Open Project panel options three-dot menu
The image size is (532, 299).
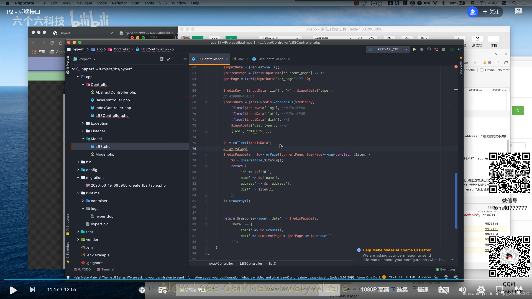[178, 59]
